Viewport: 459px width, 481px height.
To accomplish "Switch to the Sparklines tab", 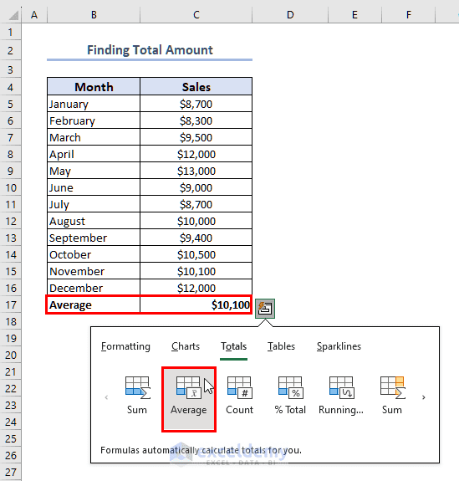I will (x=339, y=346).
